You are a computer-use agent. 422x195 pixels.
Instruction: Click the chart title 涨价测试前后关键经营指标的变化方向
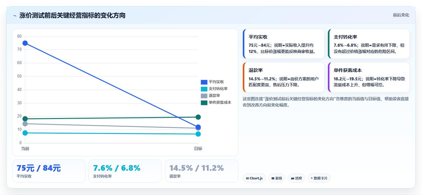pos(72,16)
